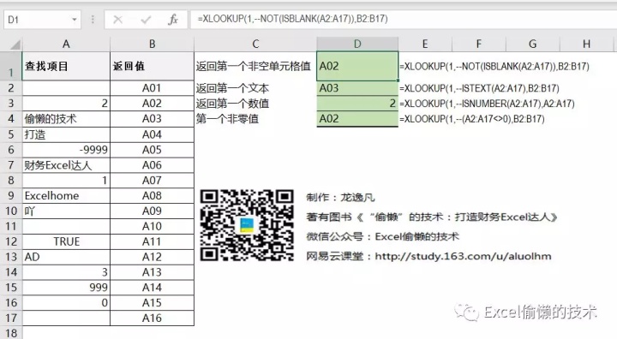
Task: Click the Enter checkmark icon in formula bar
Action: click(146, 20)
